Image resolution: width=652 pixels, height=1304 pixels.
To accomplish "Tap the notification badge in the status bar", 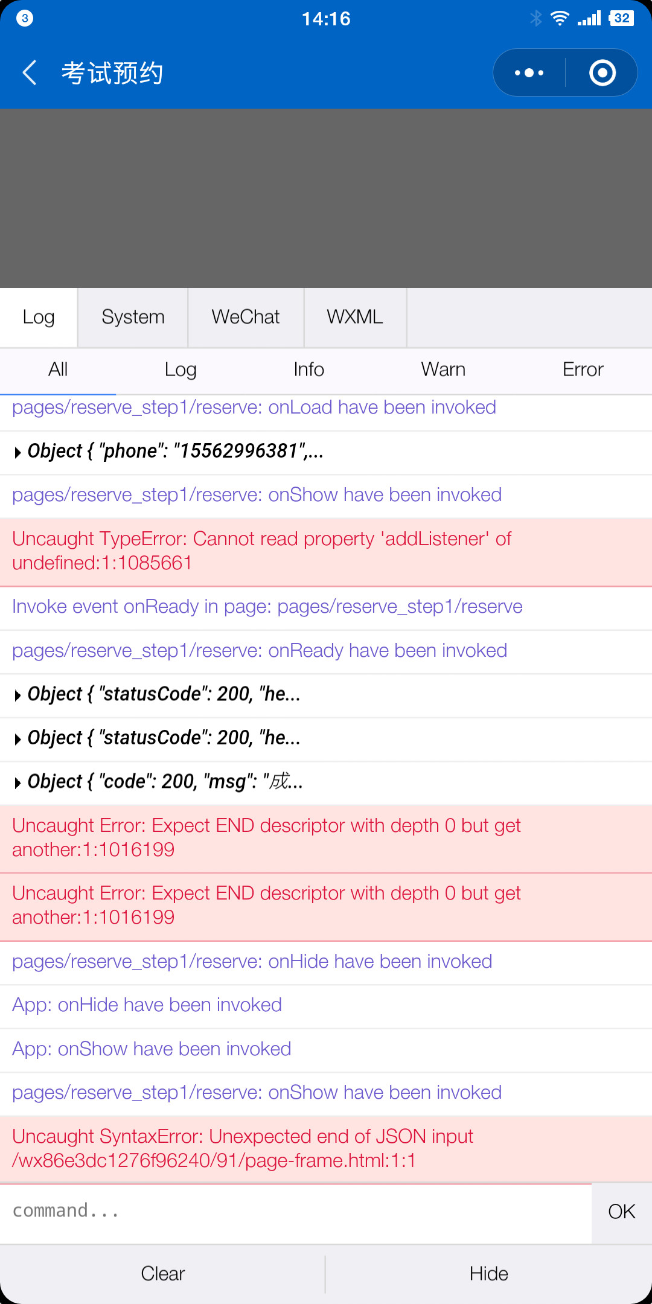I will [x=25, y=18].
